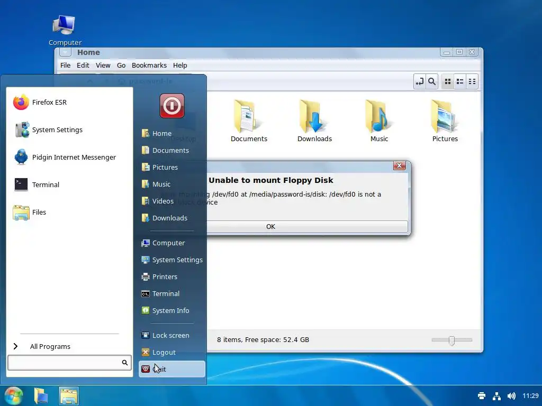Open Computer from start menu
Screen dimensions: 542x406
[172, 243]
